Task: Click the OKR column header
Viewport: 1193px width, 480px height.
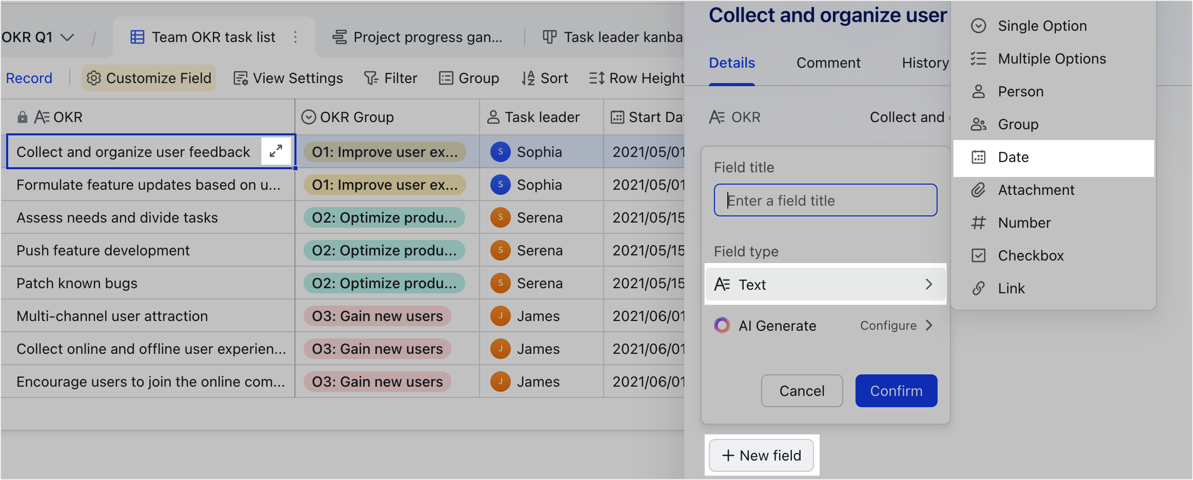Action: (x=148, y=117)
